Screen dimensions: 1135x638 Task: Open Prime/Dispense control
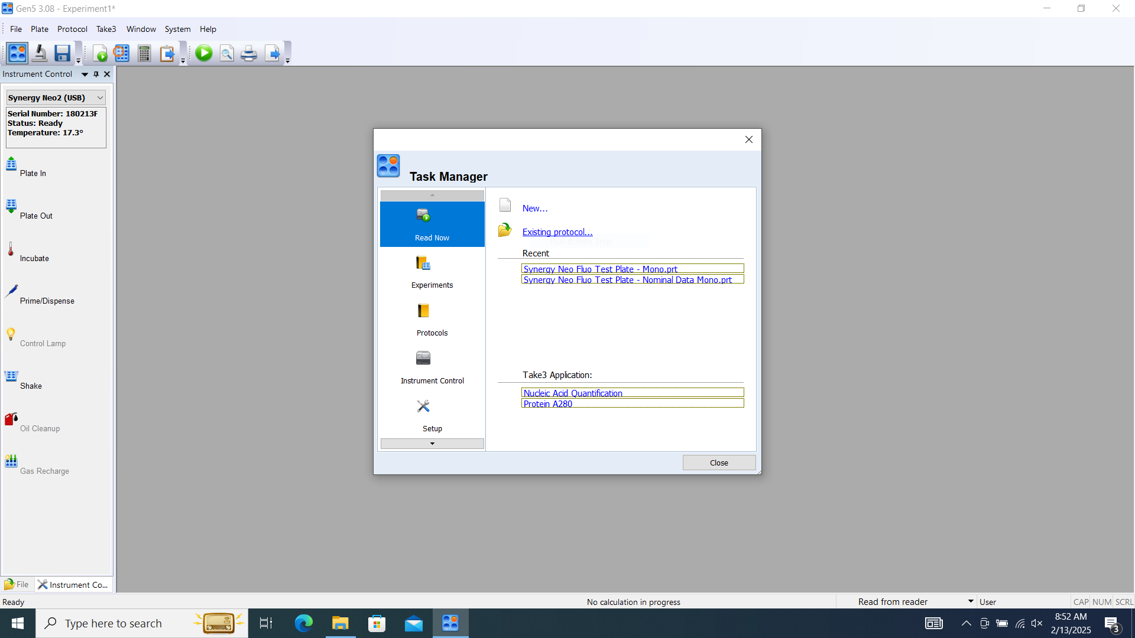40,295
